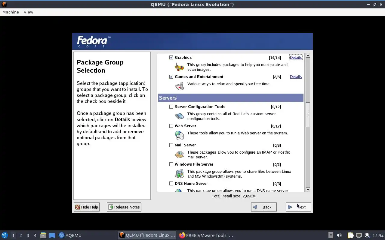The image size is (385, 240).
Task: Click the package list scrollbar thumb
Action: tap(308, 115)
